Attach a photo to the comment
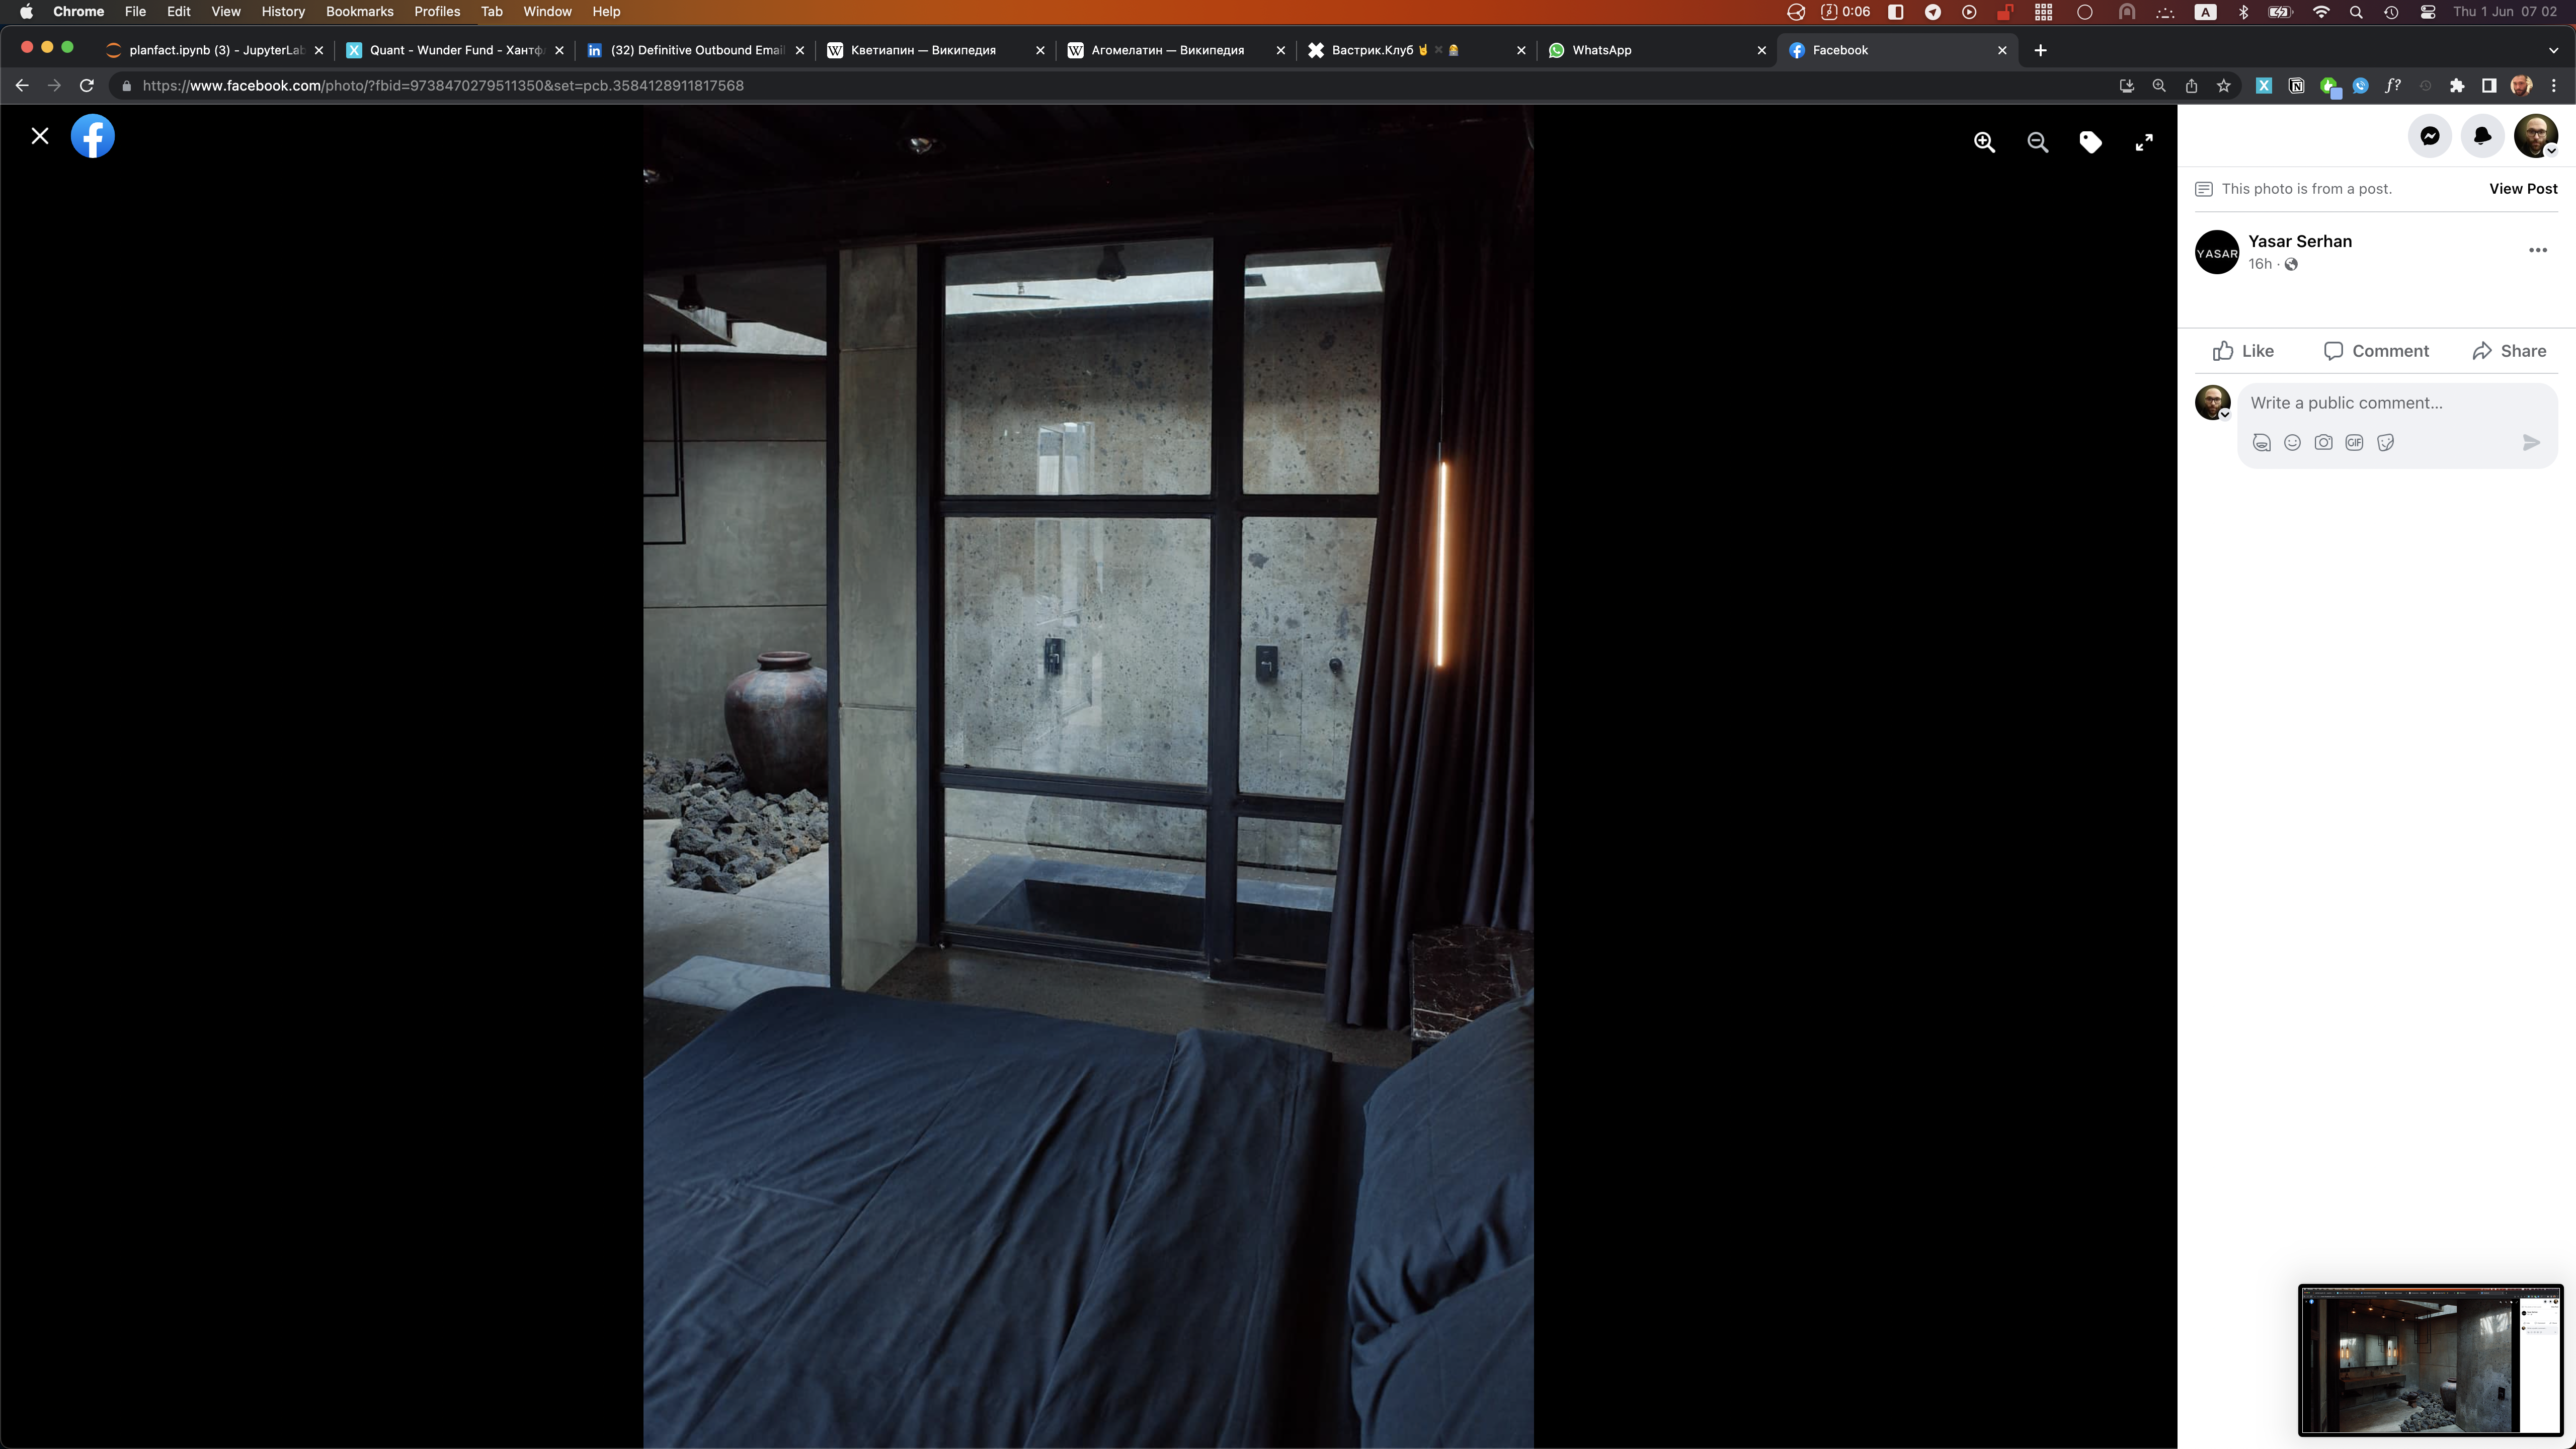 pyautogui.click(x=2323, y=442)
